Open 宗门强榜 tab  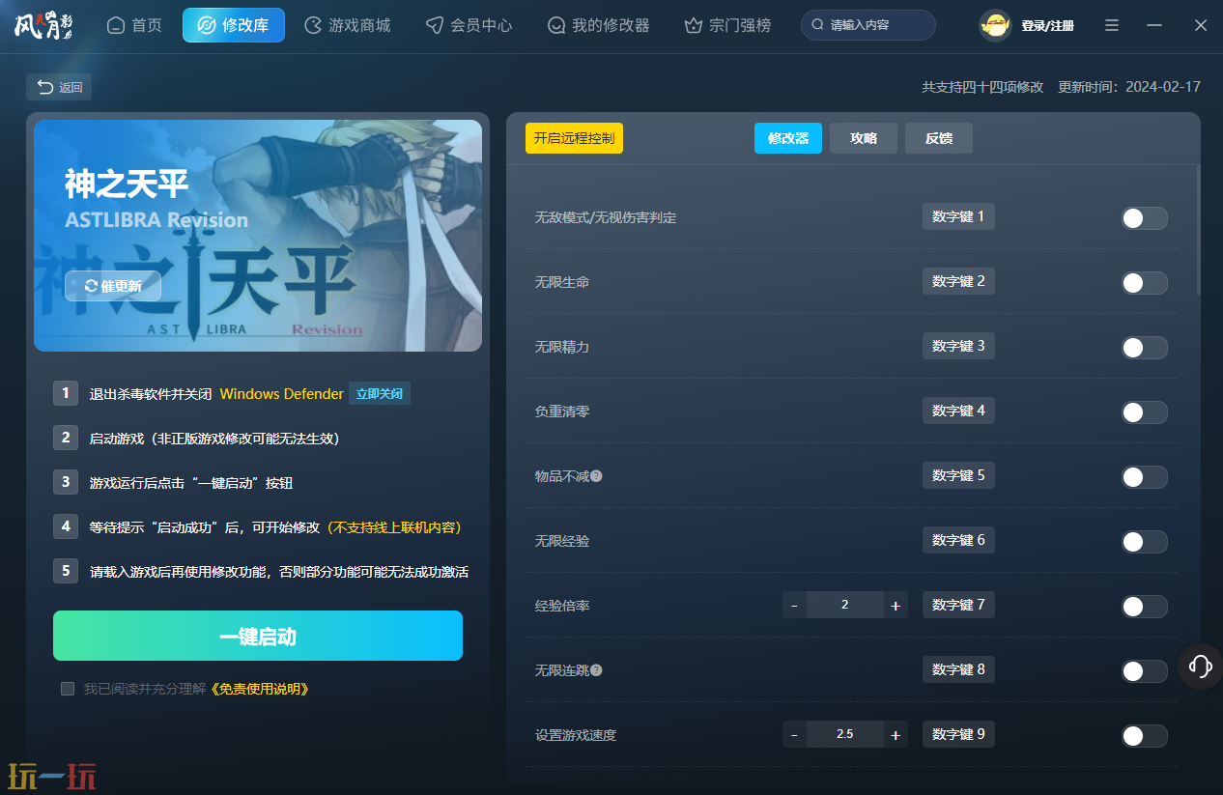tap(727, 25)
